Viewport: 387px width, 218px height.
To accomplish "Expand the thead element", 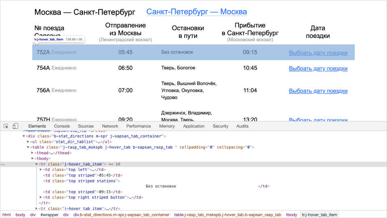I will (33, 153).
